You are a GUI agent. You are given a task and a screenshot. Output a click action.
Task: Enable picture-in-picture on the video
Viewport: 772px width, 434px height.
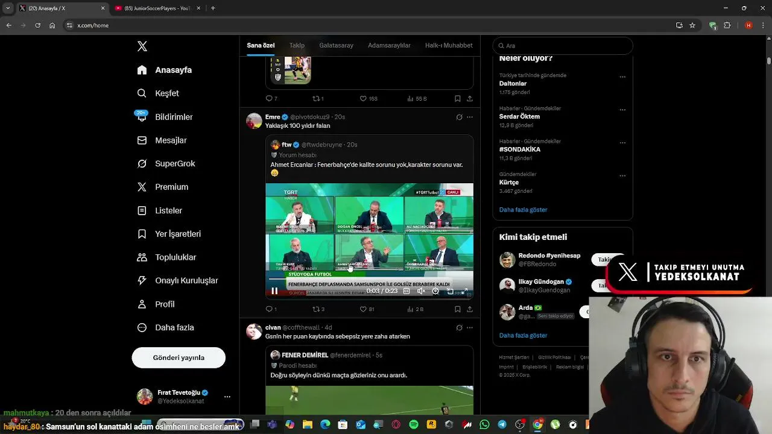point(450,291)
